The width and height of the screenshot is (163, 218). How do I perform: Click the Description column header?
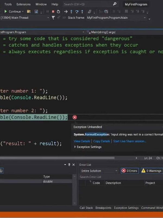pos(113,183)
